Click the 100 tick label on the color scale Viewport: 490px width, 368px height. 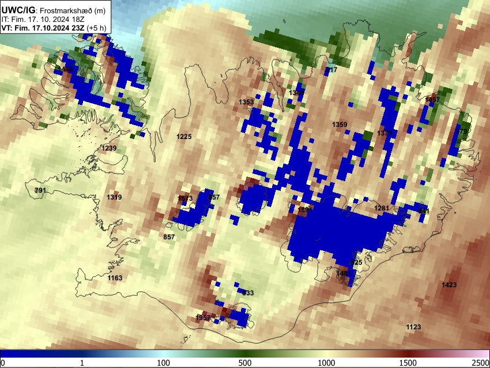163,363
